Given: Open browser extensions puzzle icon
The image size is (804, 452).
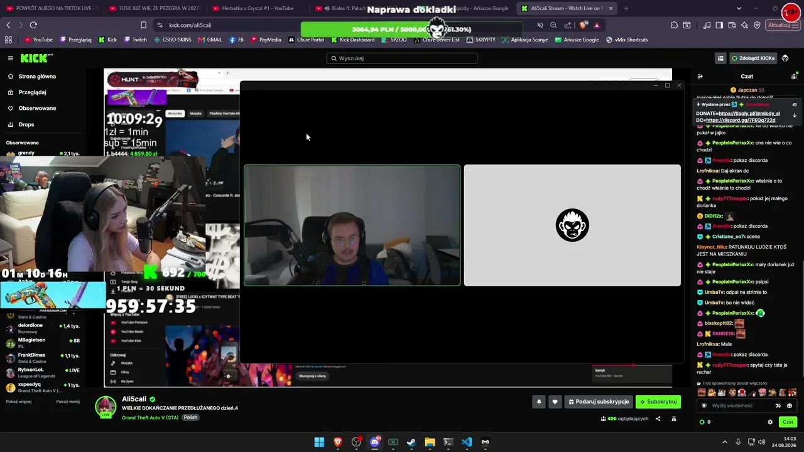Looking at the screenshot, I should pyautogui.click(x=674, y=25).
